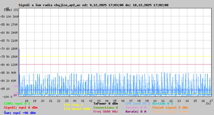214x115 pixels.
Task: Select the 'ETH Speed 1000' legend text
Action: pos(77,109)
